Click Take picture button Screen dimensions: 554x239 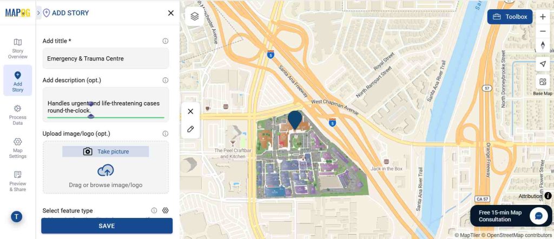click(x=105, y=151)
